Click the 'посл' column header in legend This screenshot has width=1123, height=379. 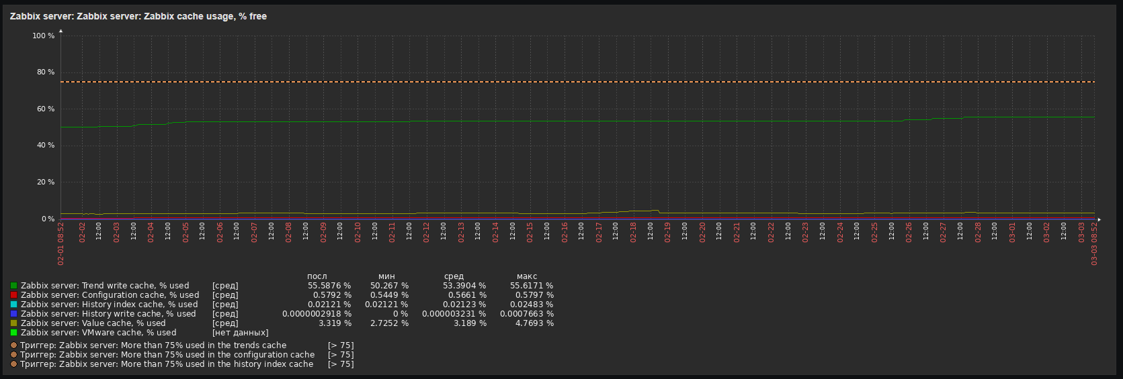point(317,276)
